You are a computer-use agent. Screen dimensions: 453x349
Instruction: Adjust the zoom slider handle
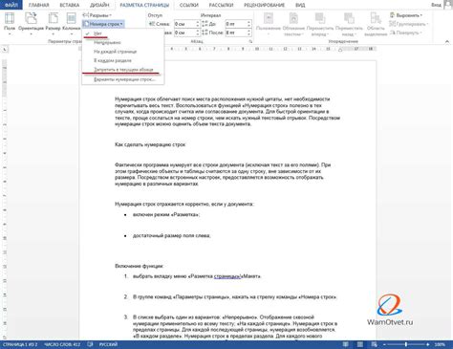406,344
